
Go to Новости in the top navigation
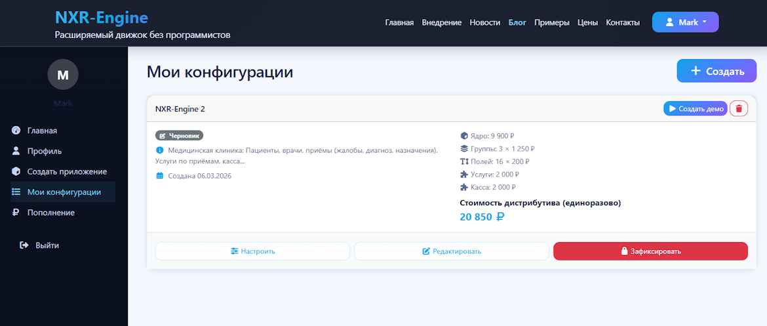click(484, 22)
